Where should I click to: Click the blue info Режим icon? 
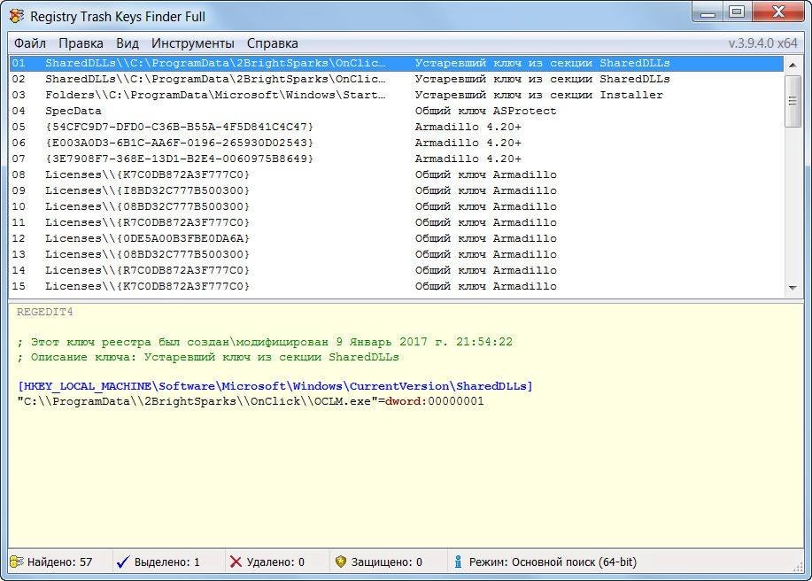458,562
